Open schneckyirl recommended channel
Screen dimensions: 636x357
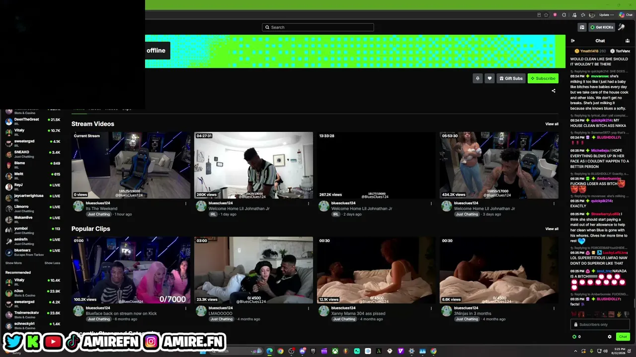(x=32, y=325)
